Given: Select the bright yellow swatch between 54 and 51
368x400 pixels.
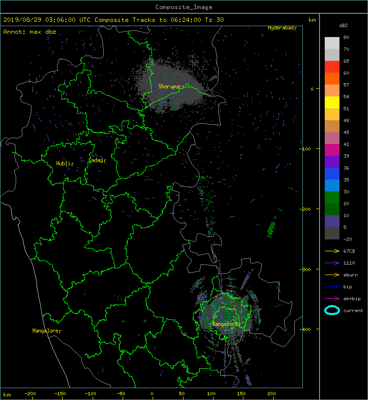Looking at the screenshot, I should point(332,103).
